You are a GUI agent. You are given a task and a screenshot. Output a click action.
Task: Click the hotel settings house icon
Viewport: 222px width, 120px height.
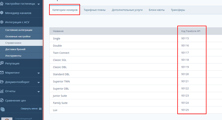point(2,4)
